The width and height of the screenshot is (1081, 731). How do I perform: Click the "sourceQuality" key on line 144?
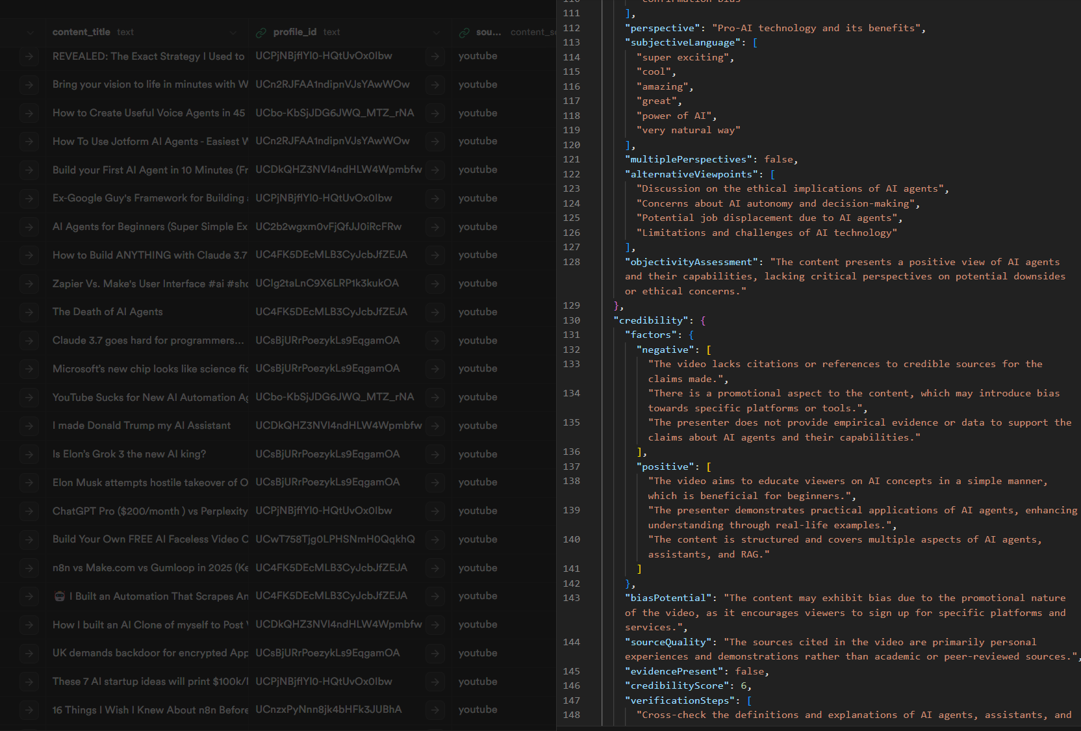pyautogui.click(x=668, y=642)
